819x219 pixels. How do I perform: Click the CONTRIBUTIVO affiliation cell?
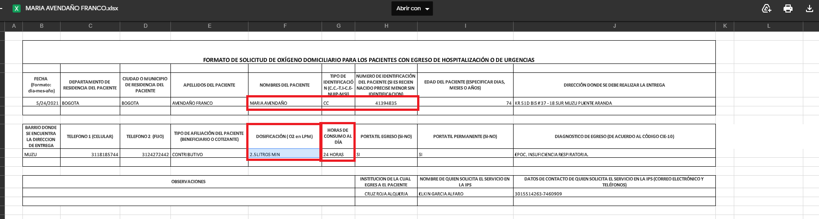tap(209, 154)
